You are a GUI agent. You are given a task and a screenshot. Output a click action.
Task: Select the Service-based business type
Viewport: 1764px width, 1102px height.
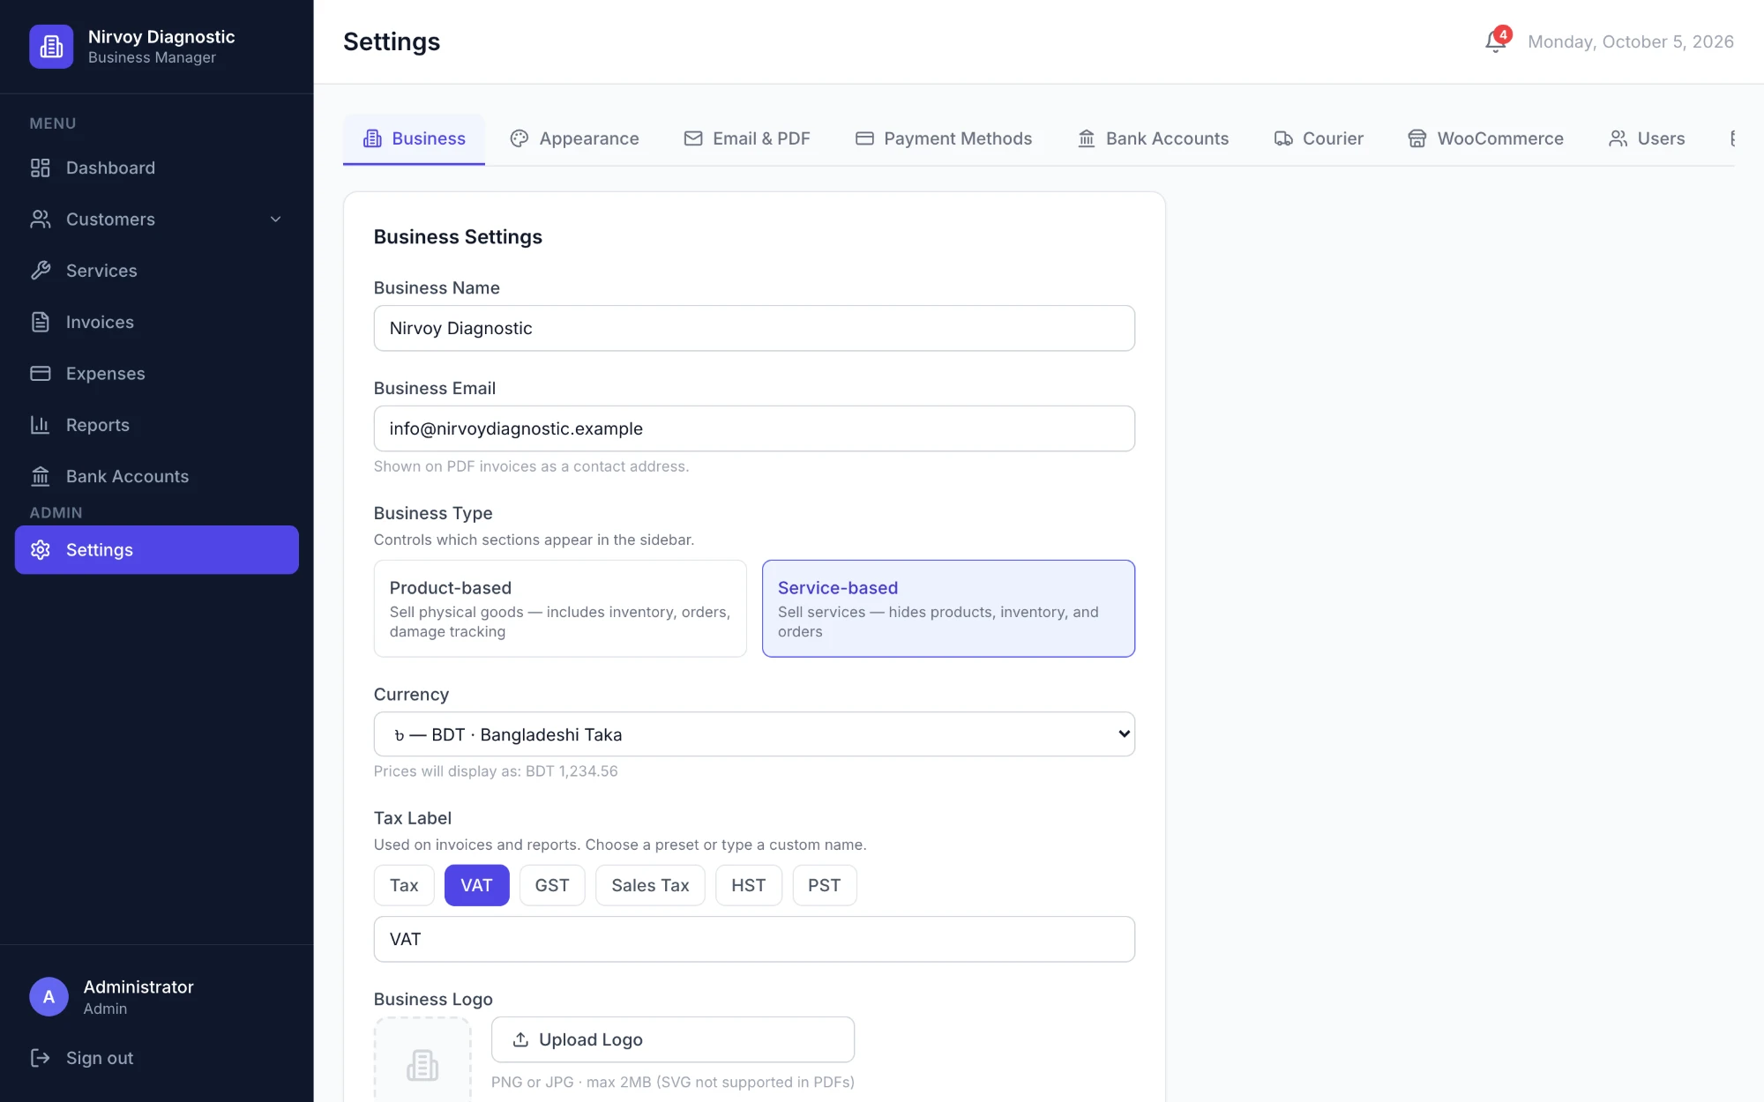click(x=948, y=608)
